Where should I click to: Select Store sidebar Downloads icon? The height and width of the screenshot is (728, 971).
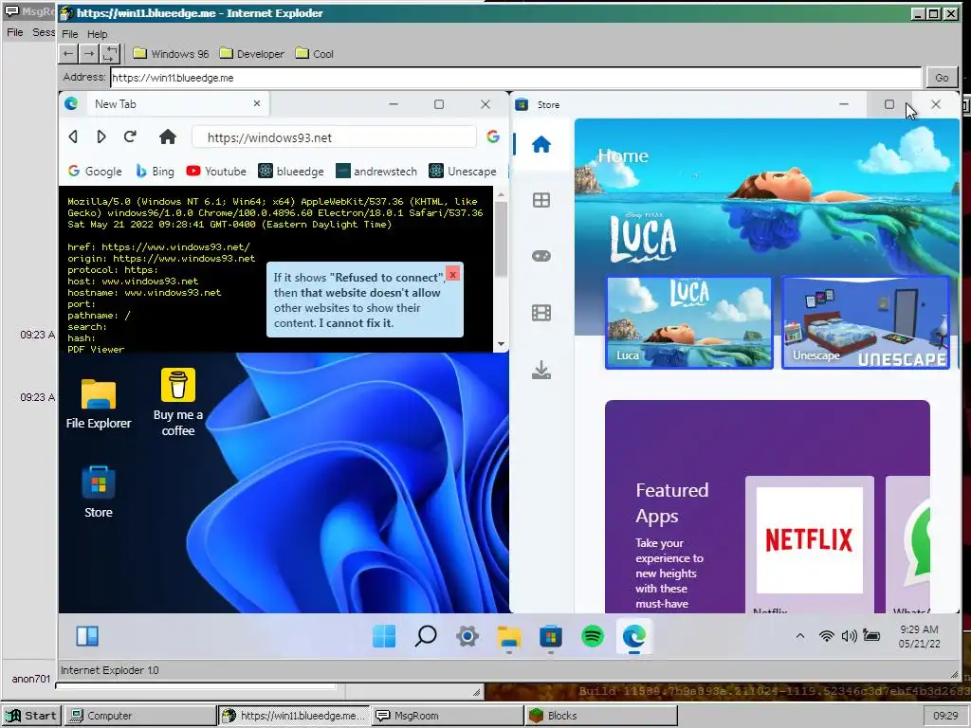541,370
